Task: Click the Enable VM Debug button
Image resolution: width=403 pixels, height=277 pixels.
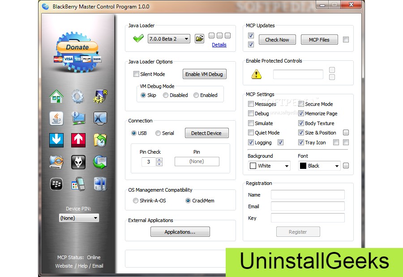Action: click(x=204, y=74)
